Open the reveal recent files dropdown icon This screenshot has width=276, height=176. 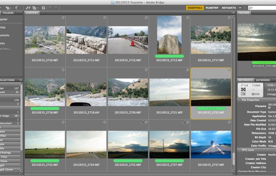[x=8, y=8]
